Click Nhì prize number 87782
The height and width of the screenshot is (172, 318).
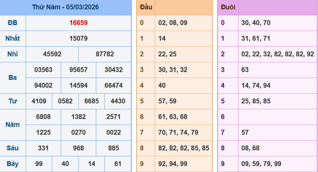[105, 54]
